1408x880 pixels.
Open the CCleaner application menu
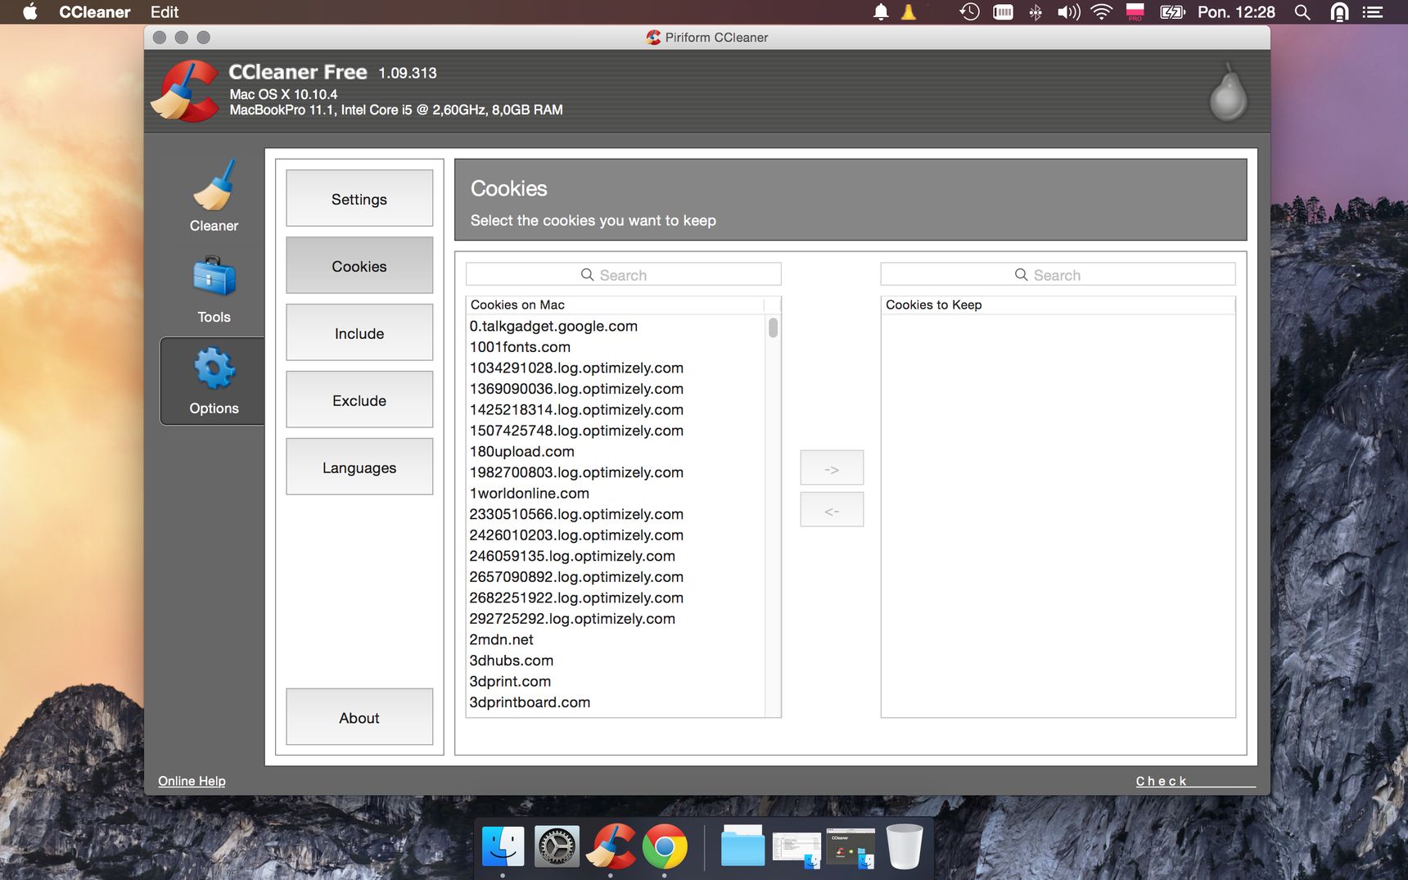[95, 11]
